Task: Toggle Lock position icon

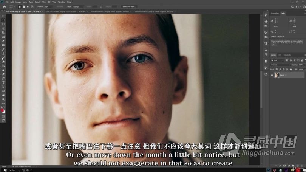Action: (x=284, y=69)
